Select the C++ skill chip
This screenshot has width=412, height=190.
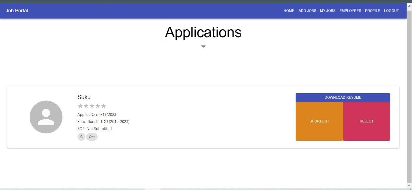pyautogui.click(x=92, y=137)
